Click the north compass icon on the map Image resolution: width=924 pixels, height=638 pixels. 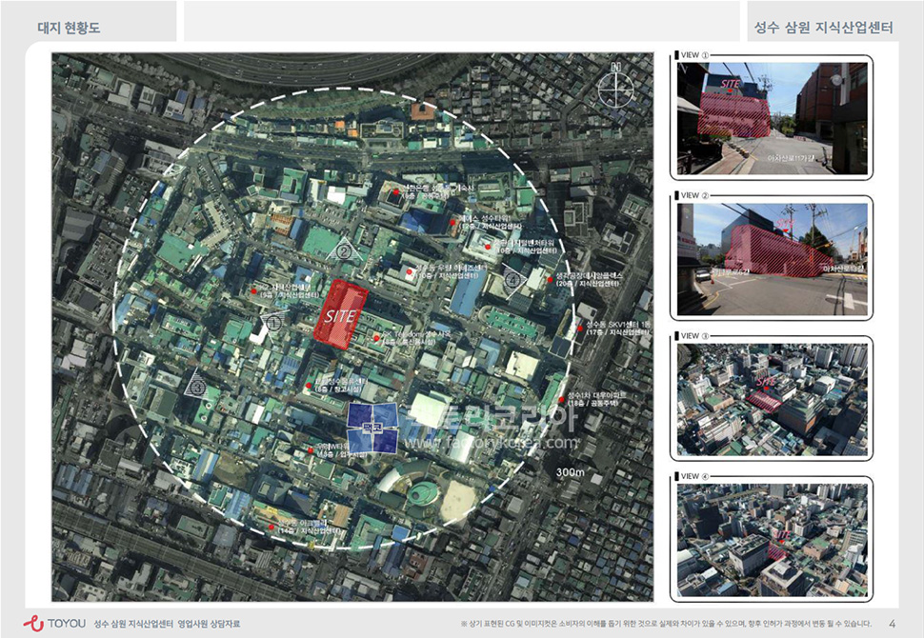[x=615, y=88]
